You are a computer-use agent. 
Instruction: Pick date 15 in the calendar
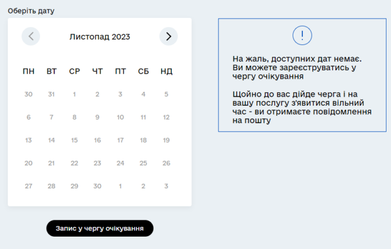(x=74, y=141)
